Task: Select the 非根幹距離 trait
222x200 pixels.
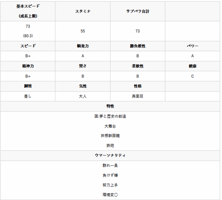Action: (110, 136)
